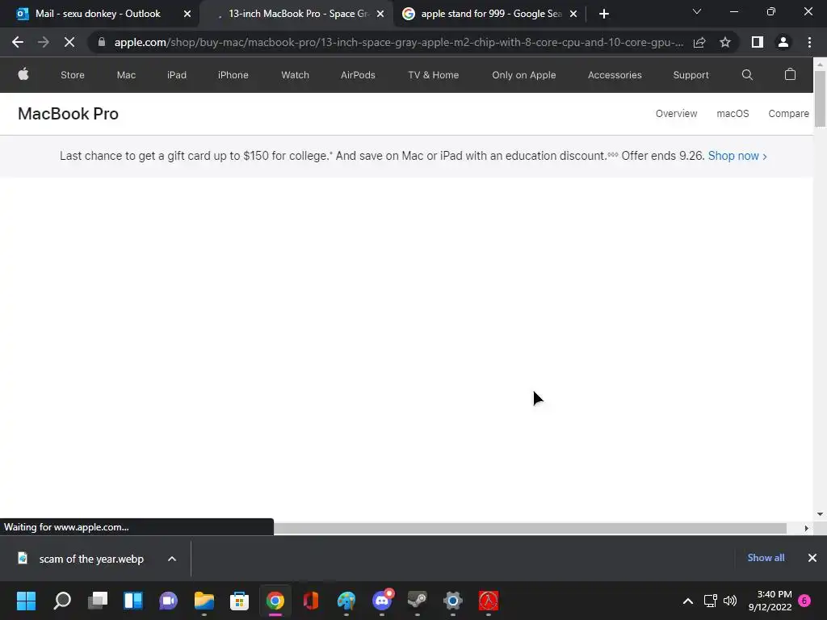This screenshot has width=827, height=620.
Task: Open the TV & Home menu item
Action: click(433, 75)
